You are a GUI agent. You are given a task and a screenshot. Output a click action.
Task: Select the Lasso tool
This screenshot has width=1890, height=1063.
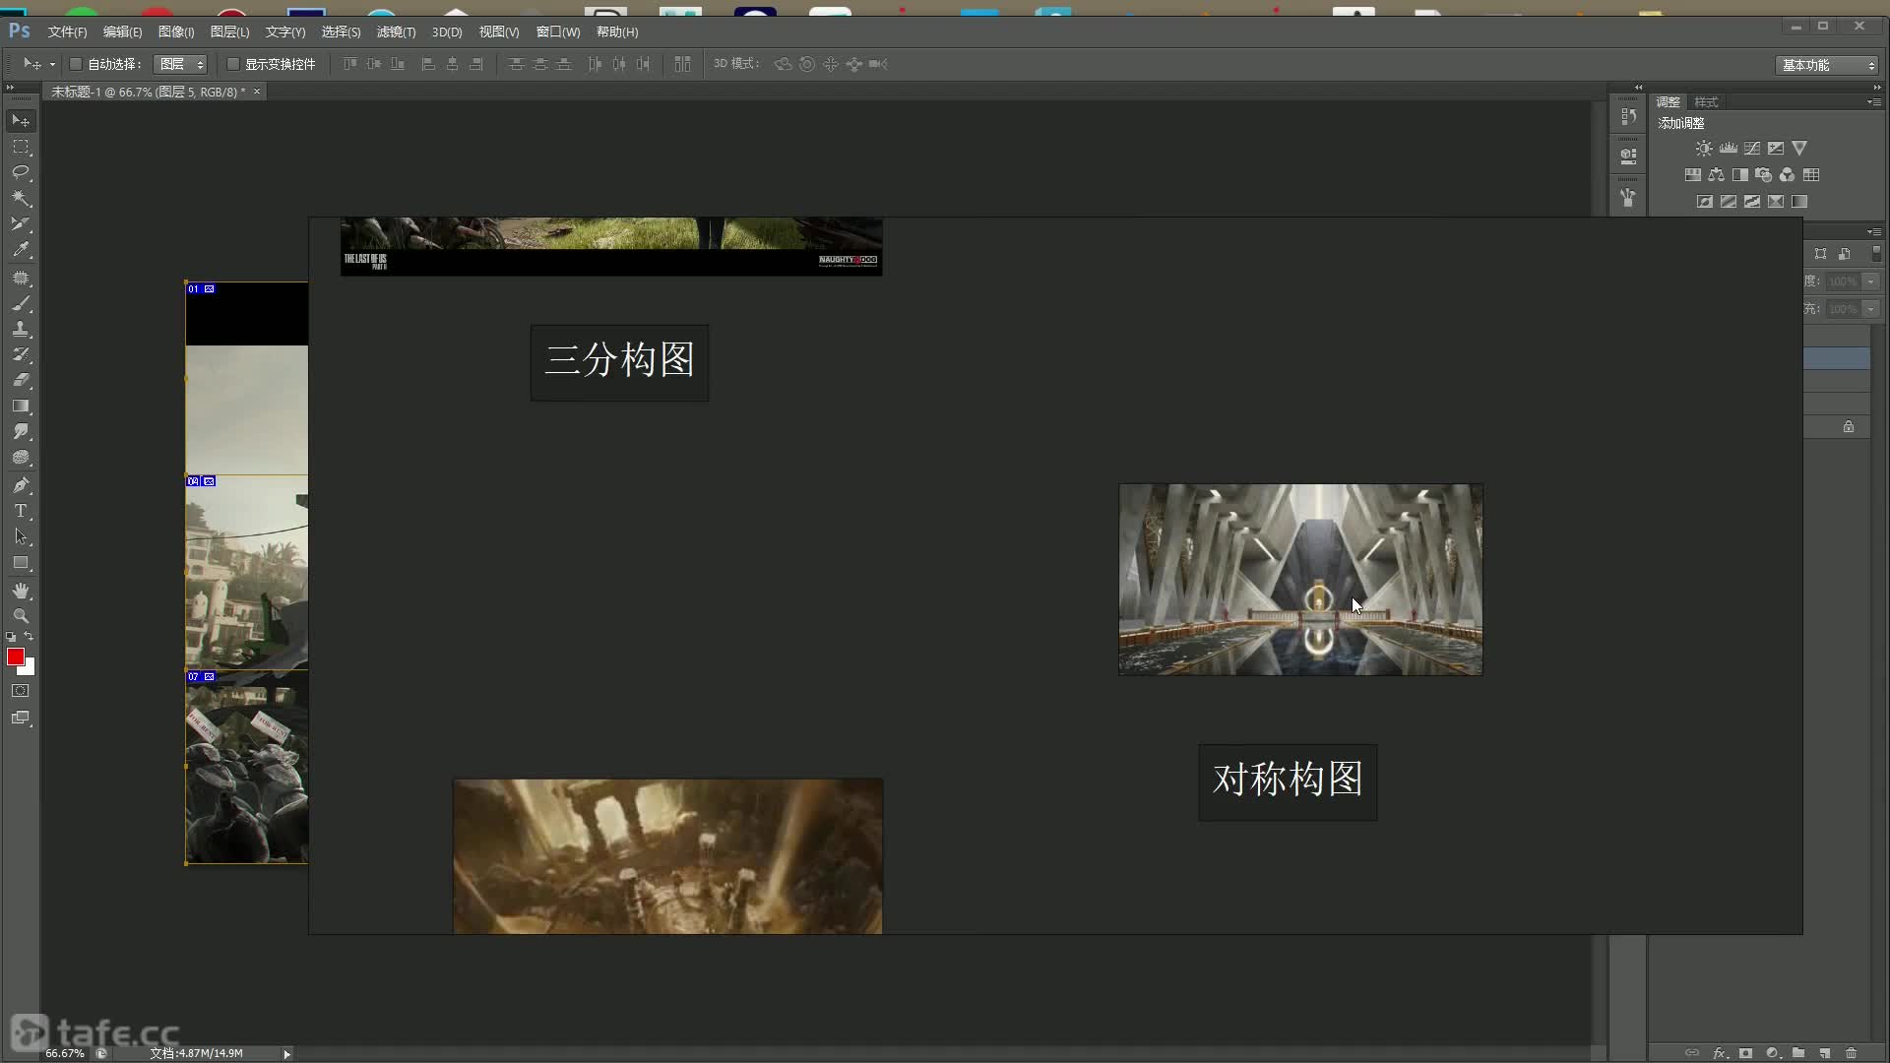21,172
